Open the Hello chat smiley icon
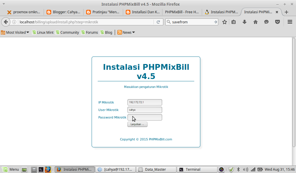Viewport: 296px width, 173px height. click(266, 22)
